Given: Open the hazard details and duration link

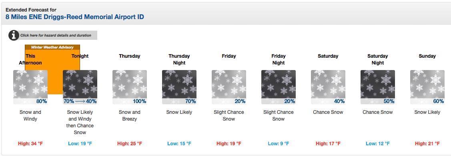Looking at the screenshot, I should (x=56, y=35).
